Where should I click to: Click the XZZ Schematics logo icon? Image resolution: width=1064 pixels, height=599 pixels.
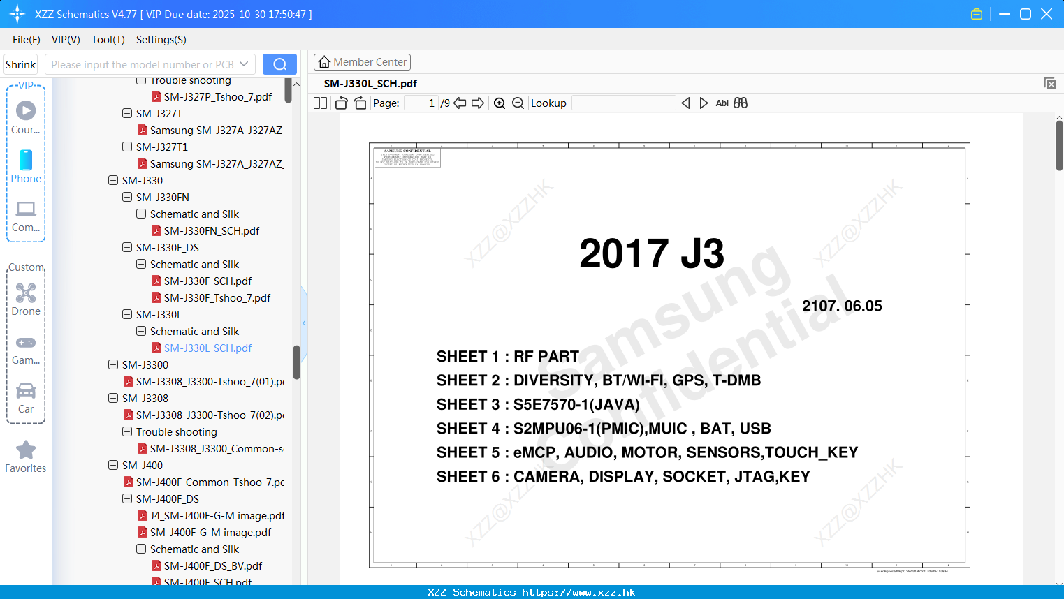[x=17, y=14]
